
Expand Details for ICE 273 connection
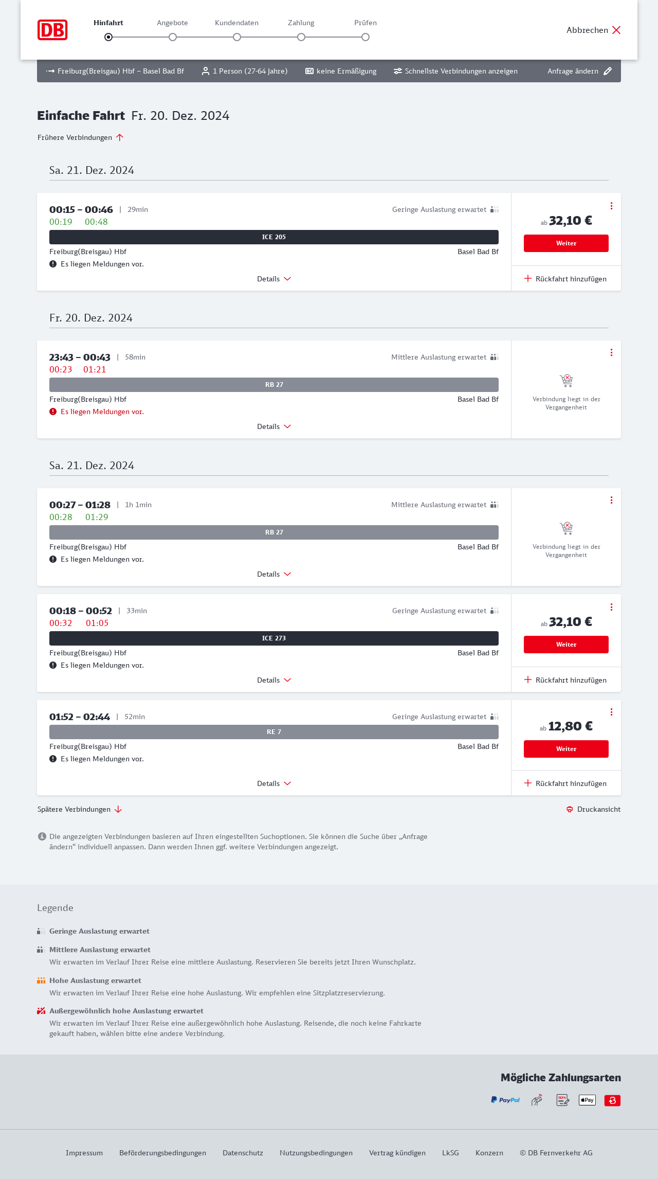point(274,680)
